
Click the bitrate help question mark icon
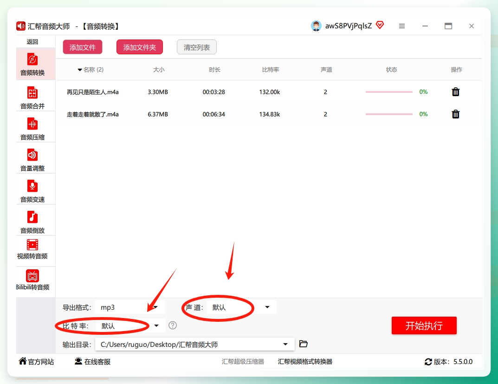pos(173,325)
